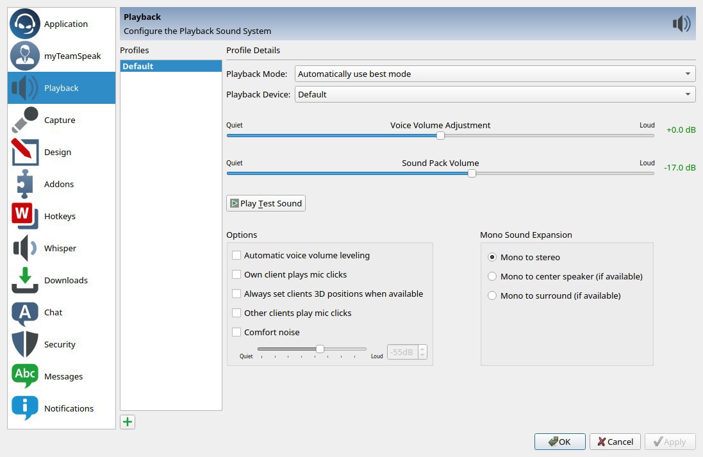Open the Capture settings microphone icon
Screen dimensions: 703x457
pos(25,120)
